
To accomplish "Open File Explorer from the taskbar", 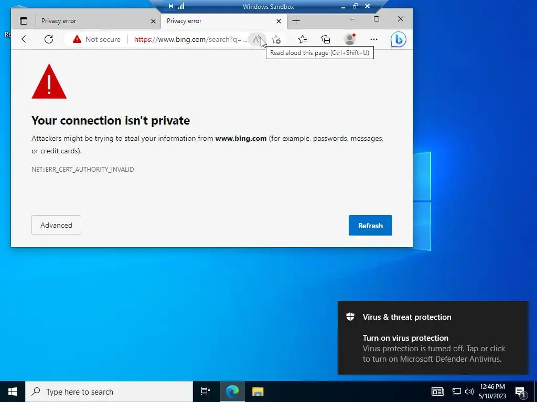I will tap(257, 392).
